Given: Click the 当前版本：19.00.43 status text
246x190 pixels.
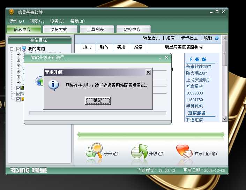Looking at the screenshot, I should coord(156,170).
